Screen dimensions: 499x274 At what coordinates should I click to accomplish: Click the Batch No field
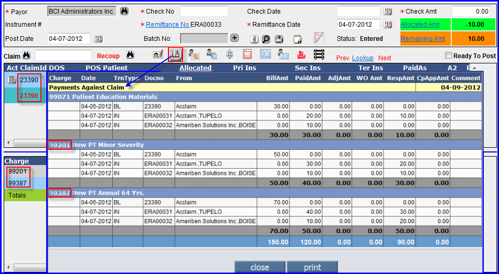204,38
